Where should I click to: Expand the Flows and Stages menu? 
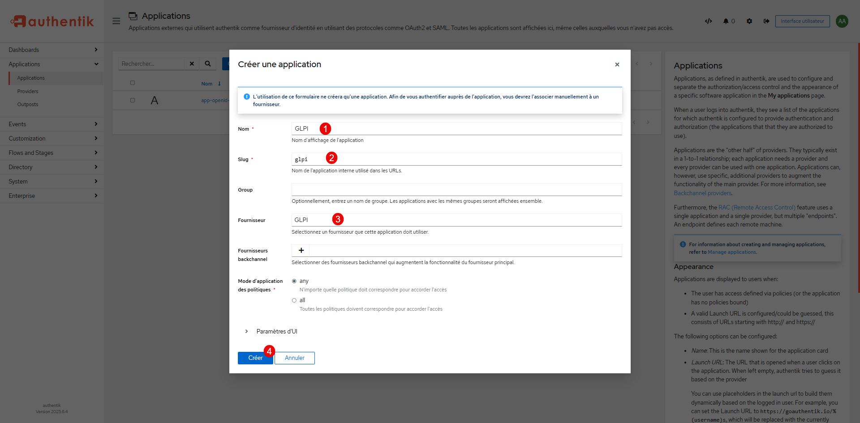(x=52, y=153)
